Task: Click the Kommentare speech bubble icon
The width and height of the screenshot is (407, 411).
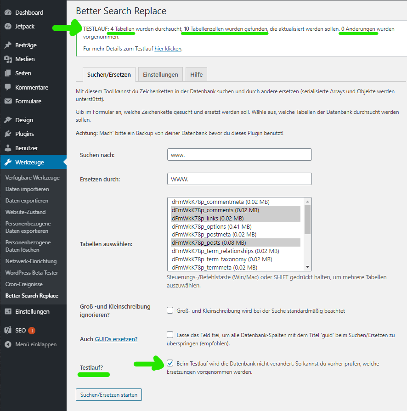Action: pos(8,87)
